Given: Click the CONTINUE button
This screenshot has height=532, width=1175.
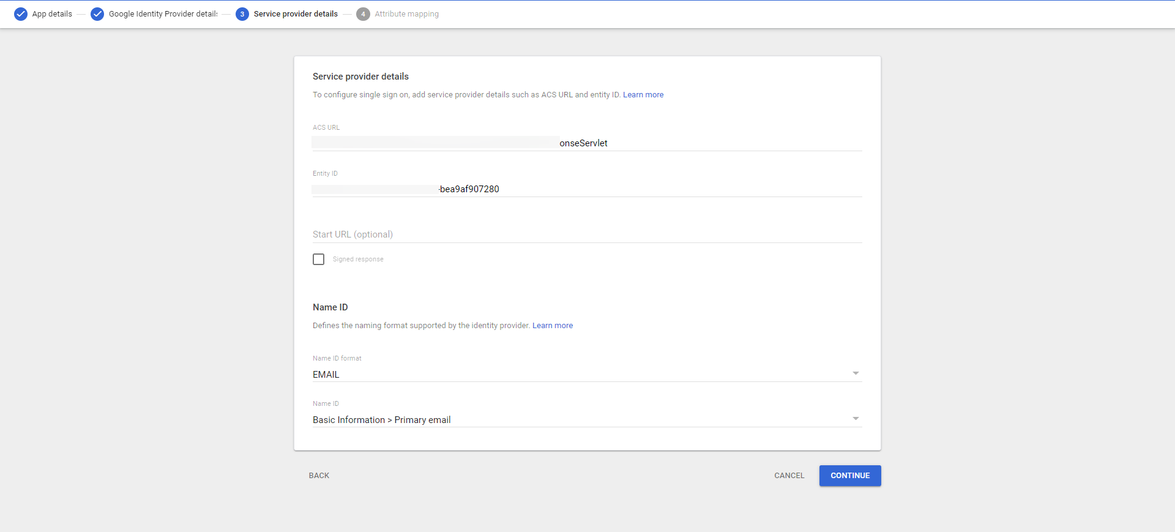Looking at the screenshot, I should (x=850, y=476).
